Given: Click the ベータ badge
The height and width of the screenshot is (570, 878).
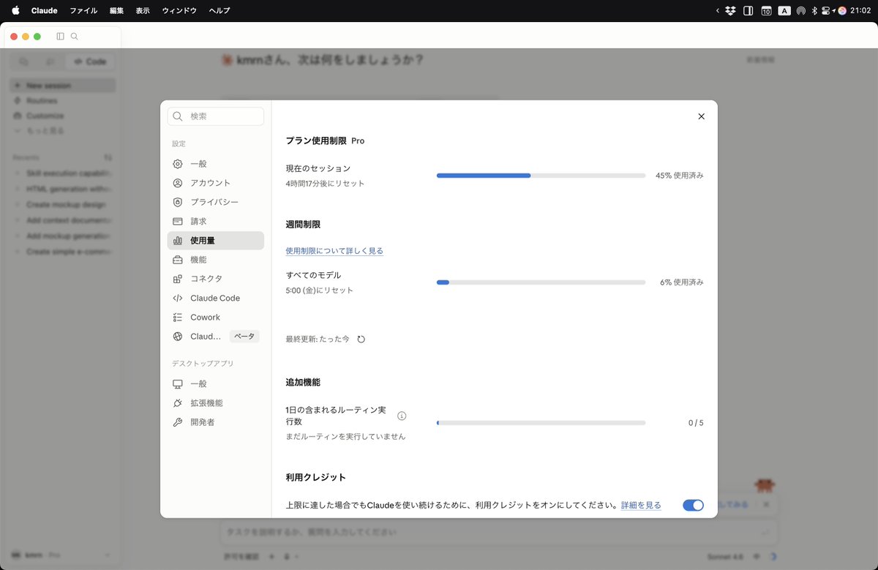Looking at the screenshot, I should pos(244,337).
